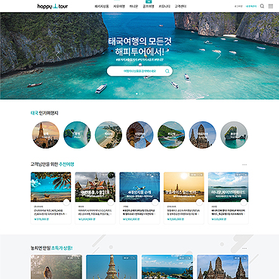Select the second carousel indicator dot
279x279 pixels.
(x=140, y=94)
